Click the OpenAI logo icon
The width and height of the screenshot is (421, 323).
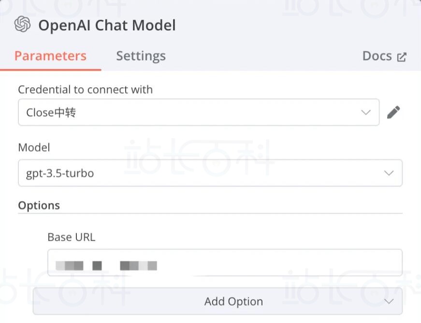click(22, 24)
